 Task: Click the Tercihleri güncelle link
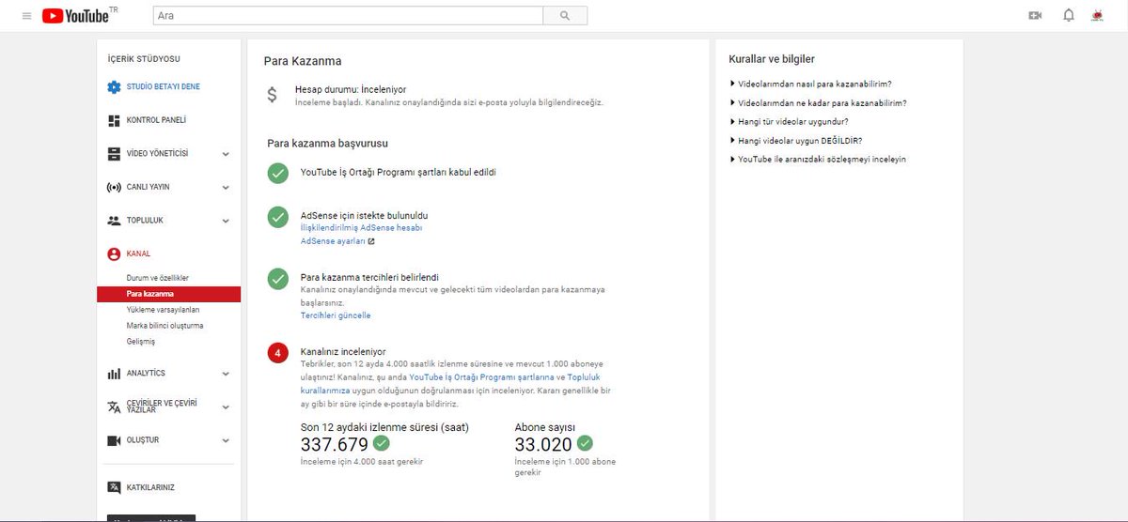pos(336,315)
